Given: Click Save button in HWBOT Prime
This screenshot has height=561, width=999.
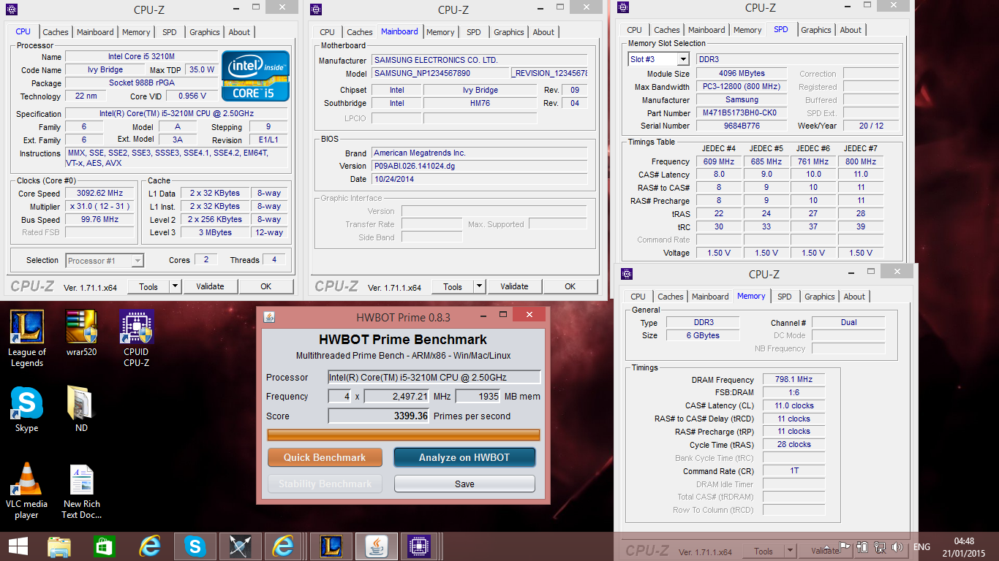Looking at the screenshot, I should pos(464,484).
